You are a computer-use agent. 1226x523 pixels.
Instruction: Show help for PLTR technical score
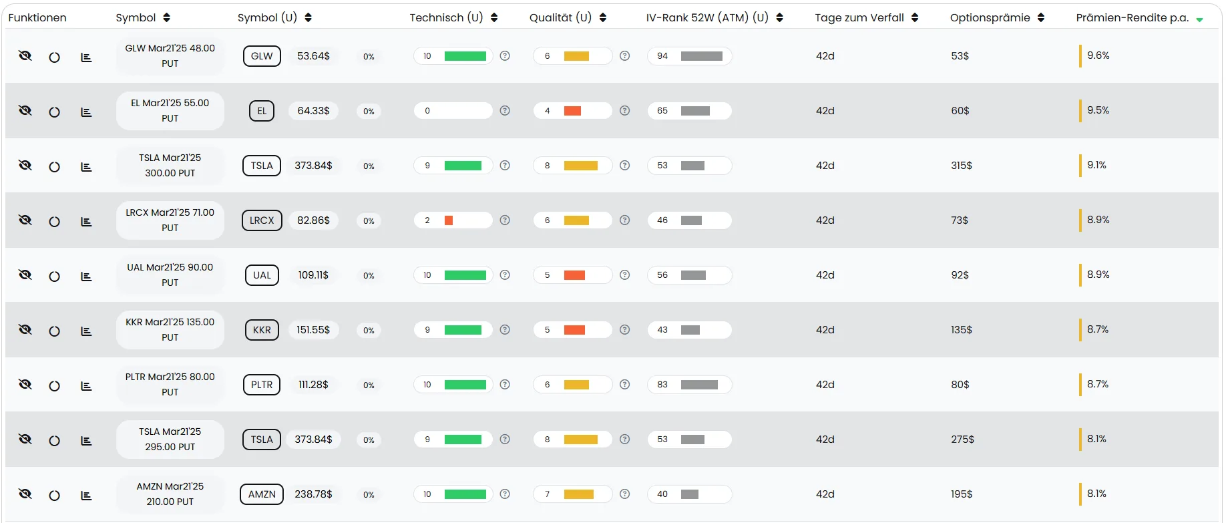click(x=505, y=385)
